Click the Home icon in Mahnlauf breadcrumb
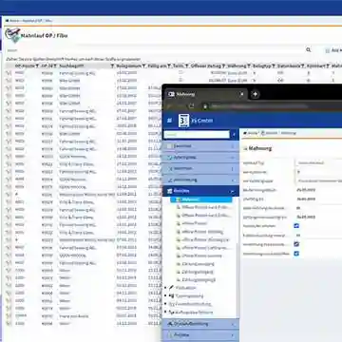The height and width of the screenshot is (342, 342). click(x=7, y=21)
